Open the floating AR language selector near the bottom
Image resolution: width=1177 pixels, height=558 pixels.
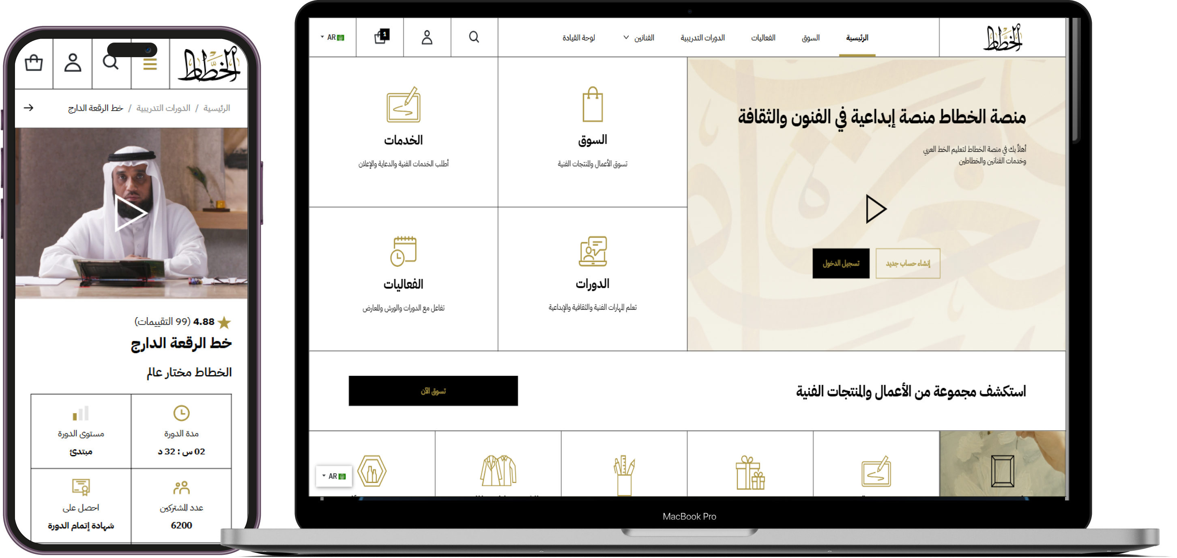tap(334, 476)
